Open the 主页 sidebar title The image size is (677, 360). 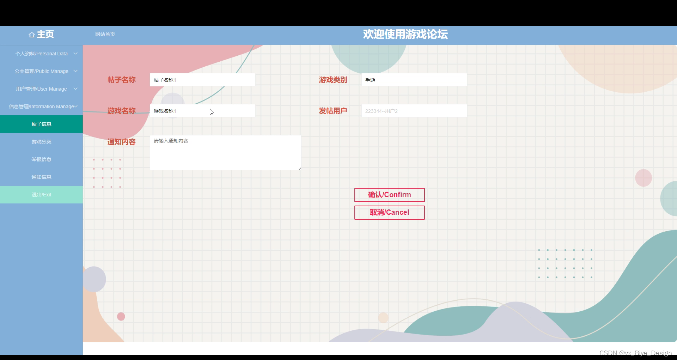[x=45, y=34]
